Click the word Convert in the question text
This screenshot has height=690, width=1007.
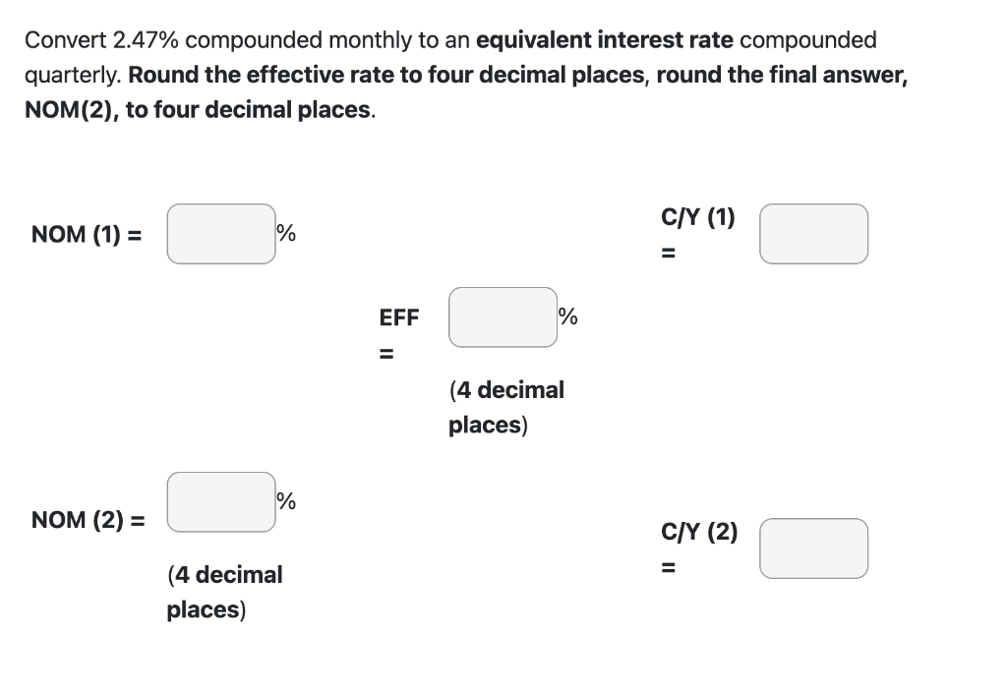[x=59, y=39]
